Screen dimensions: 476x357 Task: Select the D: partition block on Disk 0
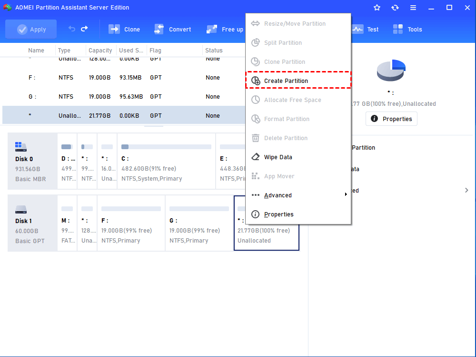[x=67, y=161]
